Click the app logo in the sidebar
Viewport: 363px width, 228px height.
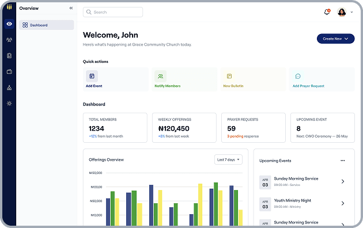[x=9, y=7]
